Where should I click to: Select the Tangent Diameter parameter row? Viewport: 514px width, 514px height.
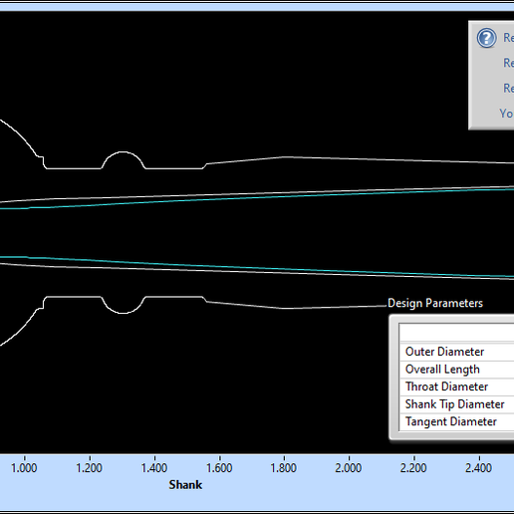pyautogui.click(x=456, y=421)
